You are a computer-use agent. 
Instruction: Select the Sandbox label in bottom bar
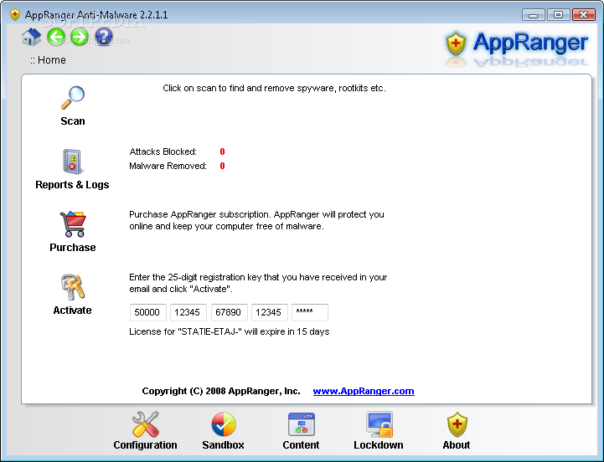tap(224, 445)
